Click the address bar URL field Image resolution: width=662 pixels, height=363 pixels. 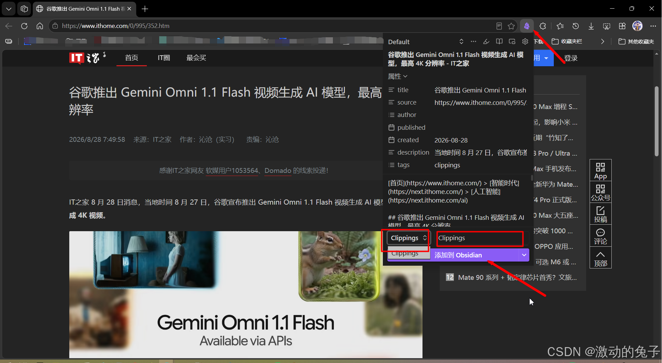276,26
